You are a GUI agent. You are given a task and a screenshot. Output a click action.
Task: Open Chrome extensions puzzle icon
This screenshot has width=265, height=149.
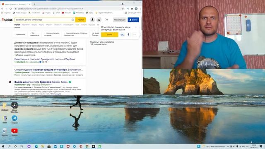pyautogui.click(x=132, y=9)
